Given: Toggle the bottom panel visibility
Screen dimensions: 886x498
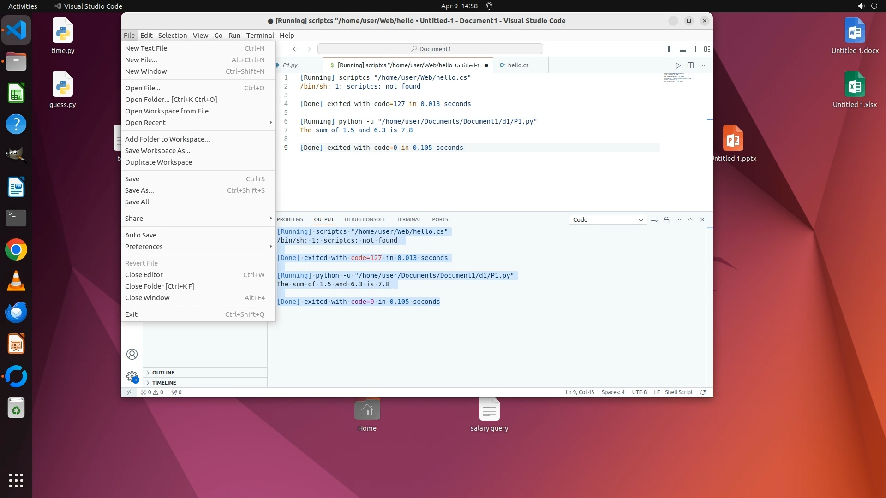Looking at the screenshot, I should 683,49.
